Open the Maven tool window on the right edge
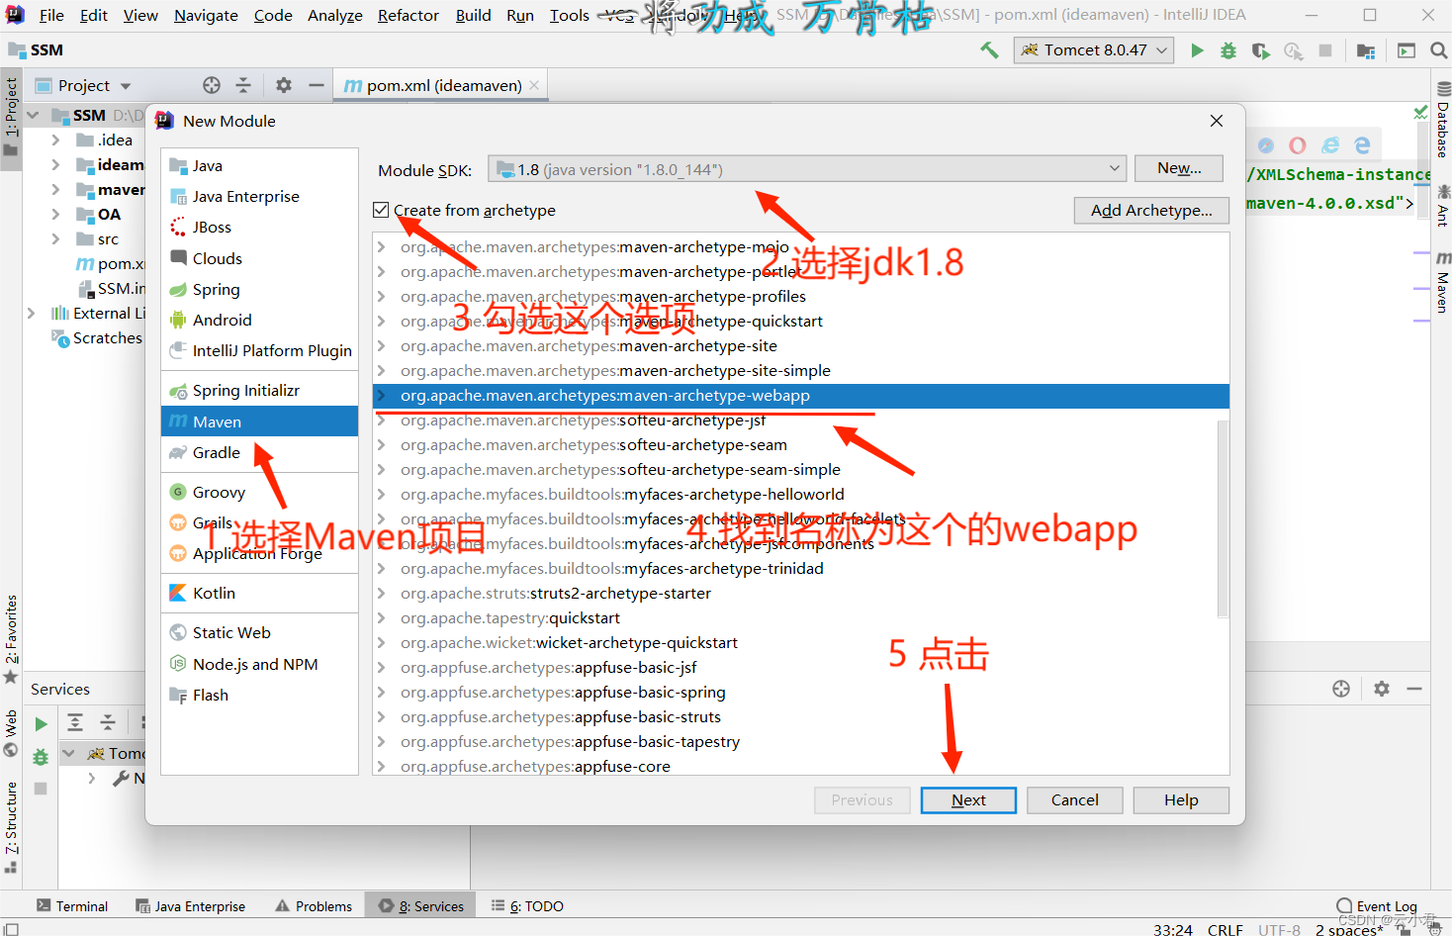 (1442, 282)
